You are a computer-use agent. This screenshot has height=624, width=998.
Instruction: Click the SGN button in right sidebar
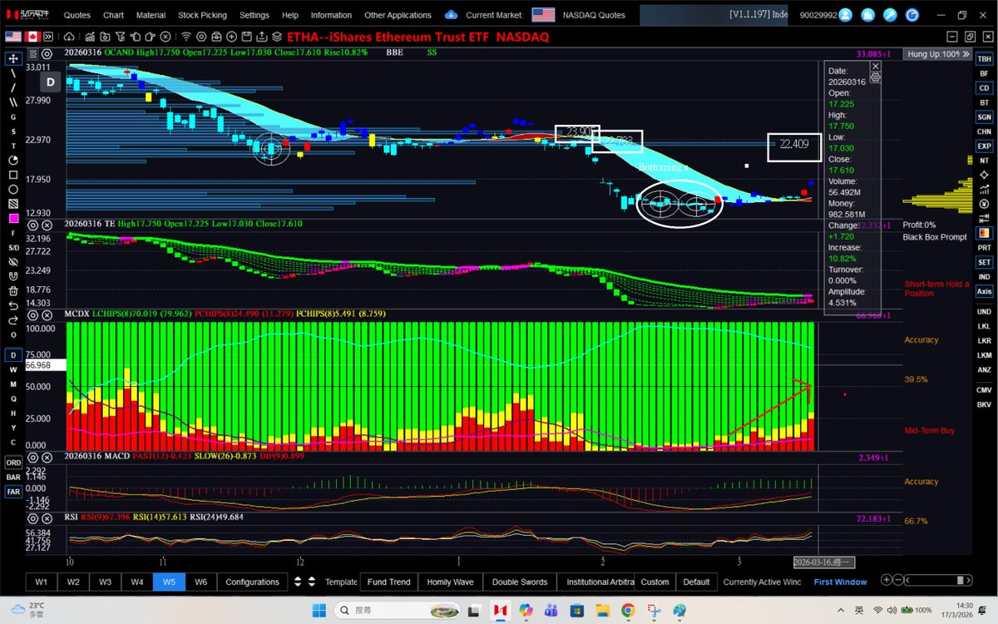click(x=984, y=117)
